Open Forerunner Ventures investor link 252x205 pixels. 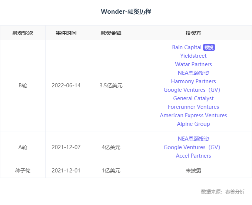[193, 107]
